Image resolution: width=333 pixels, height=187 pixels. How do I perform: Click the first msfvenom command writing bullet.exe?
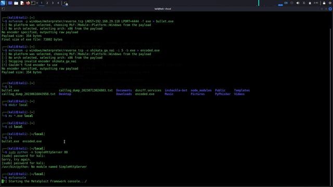[91, 21]
